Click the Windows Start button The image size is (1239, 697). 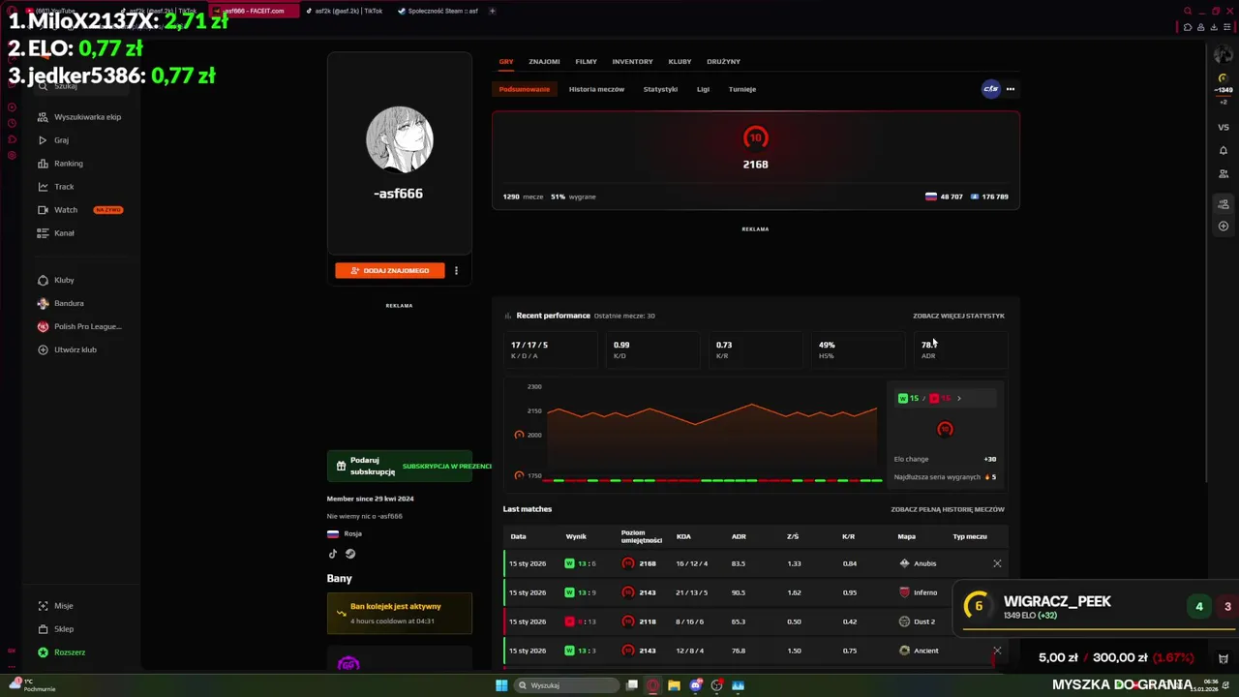501,685
